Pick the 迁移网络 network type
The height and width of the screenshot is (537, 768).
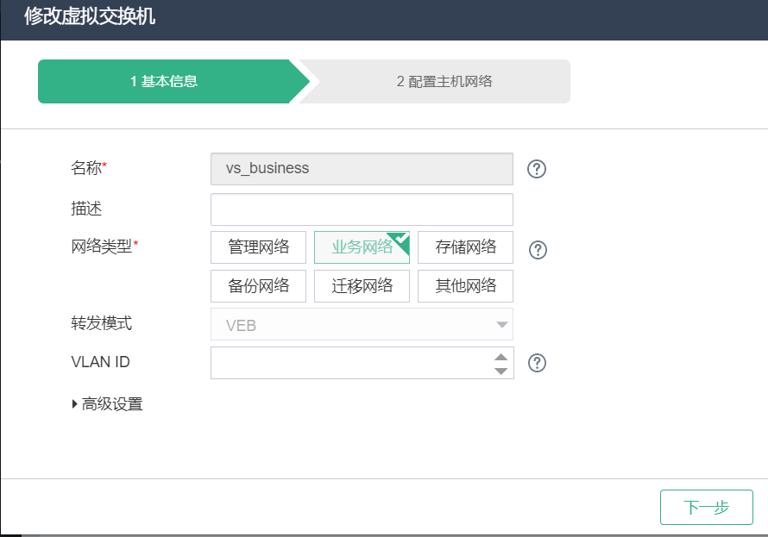(x=362, y=286)
